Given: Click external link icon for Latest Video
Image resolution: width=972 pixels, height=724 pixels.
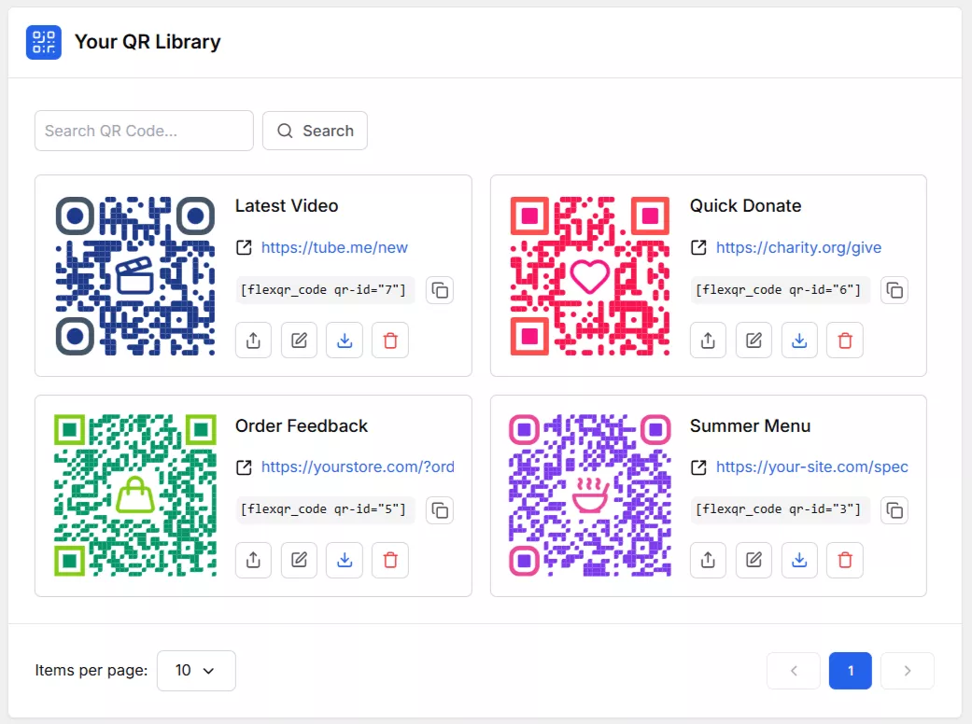Looking at the screenshot, I should (x=245, y=248).
